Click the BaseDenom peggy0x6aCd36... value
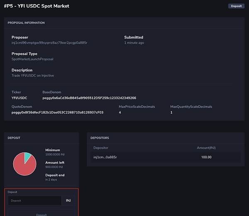 (x=89, y=98)
